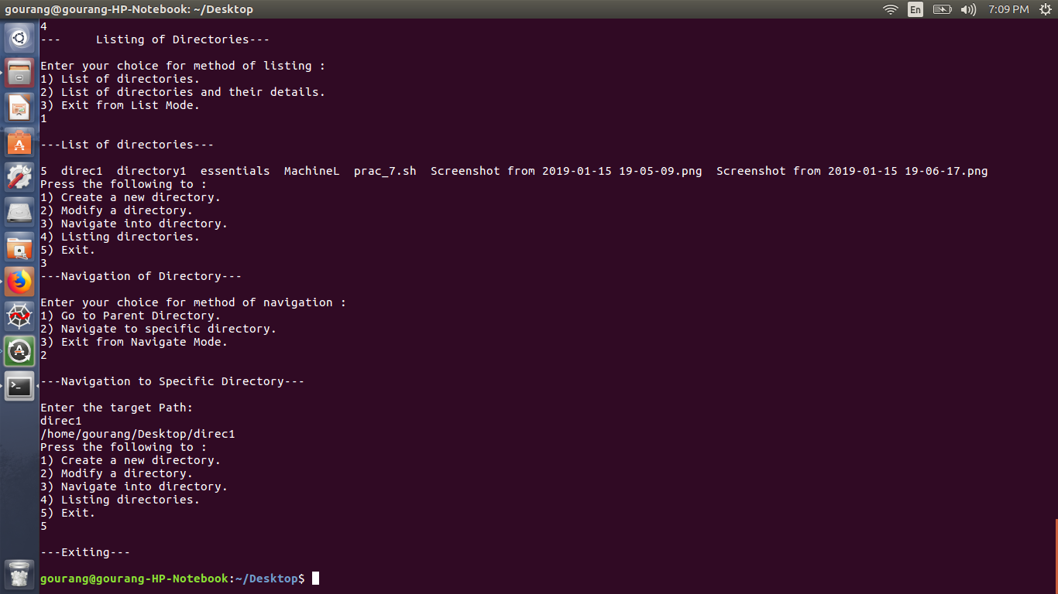Open the Files manager from launcher

[19, 73]
